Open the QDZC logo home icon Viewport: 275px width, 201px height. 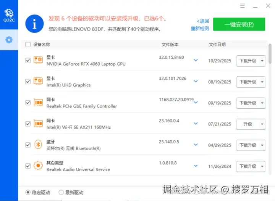pyautogui.click(x=9, y=15)
